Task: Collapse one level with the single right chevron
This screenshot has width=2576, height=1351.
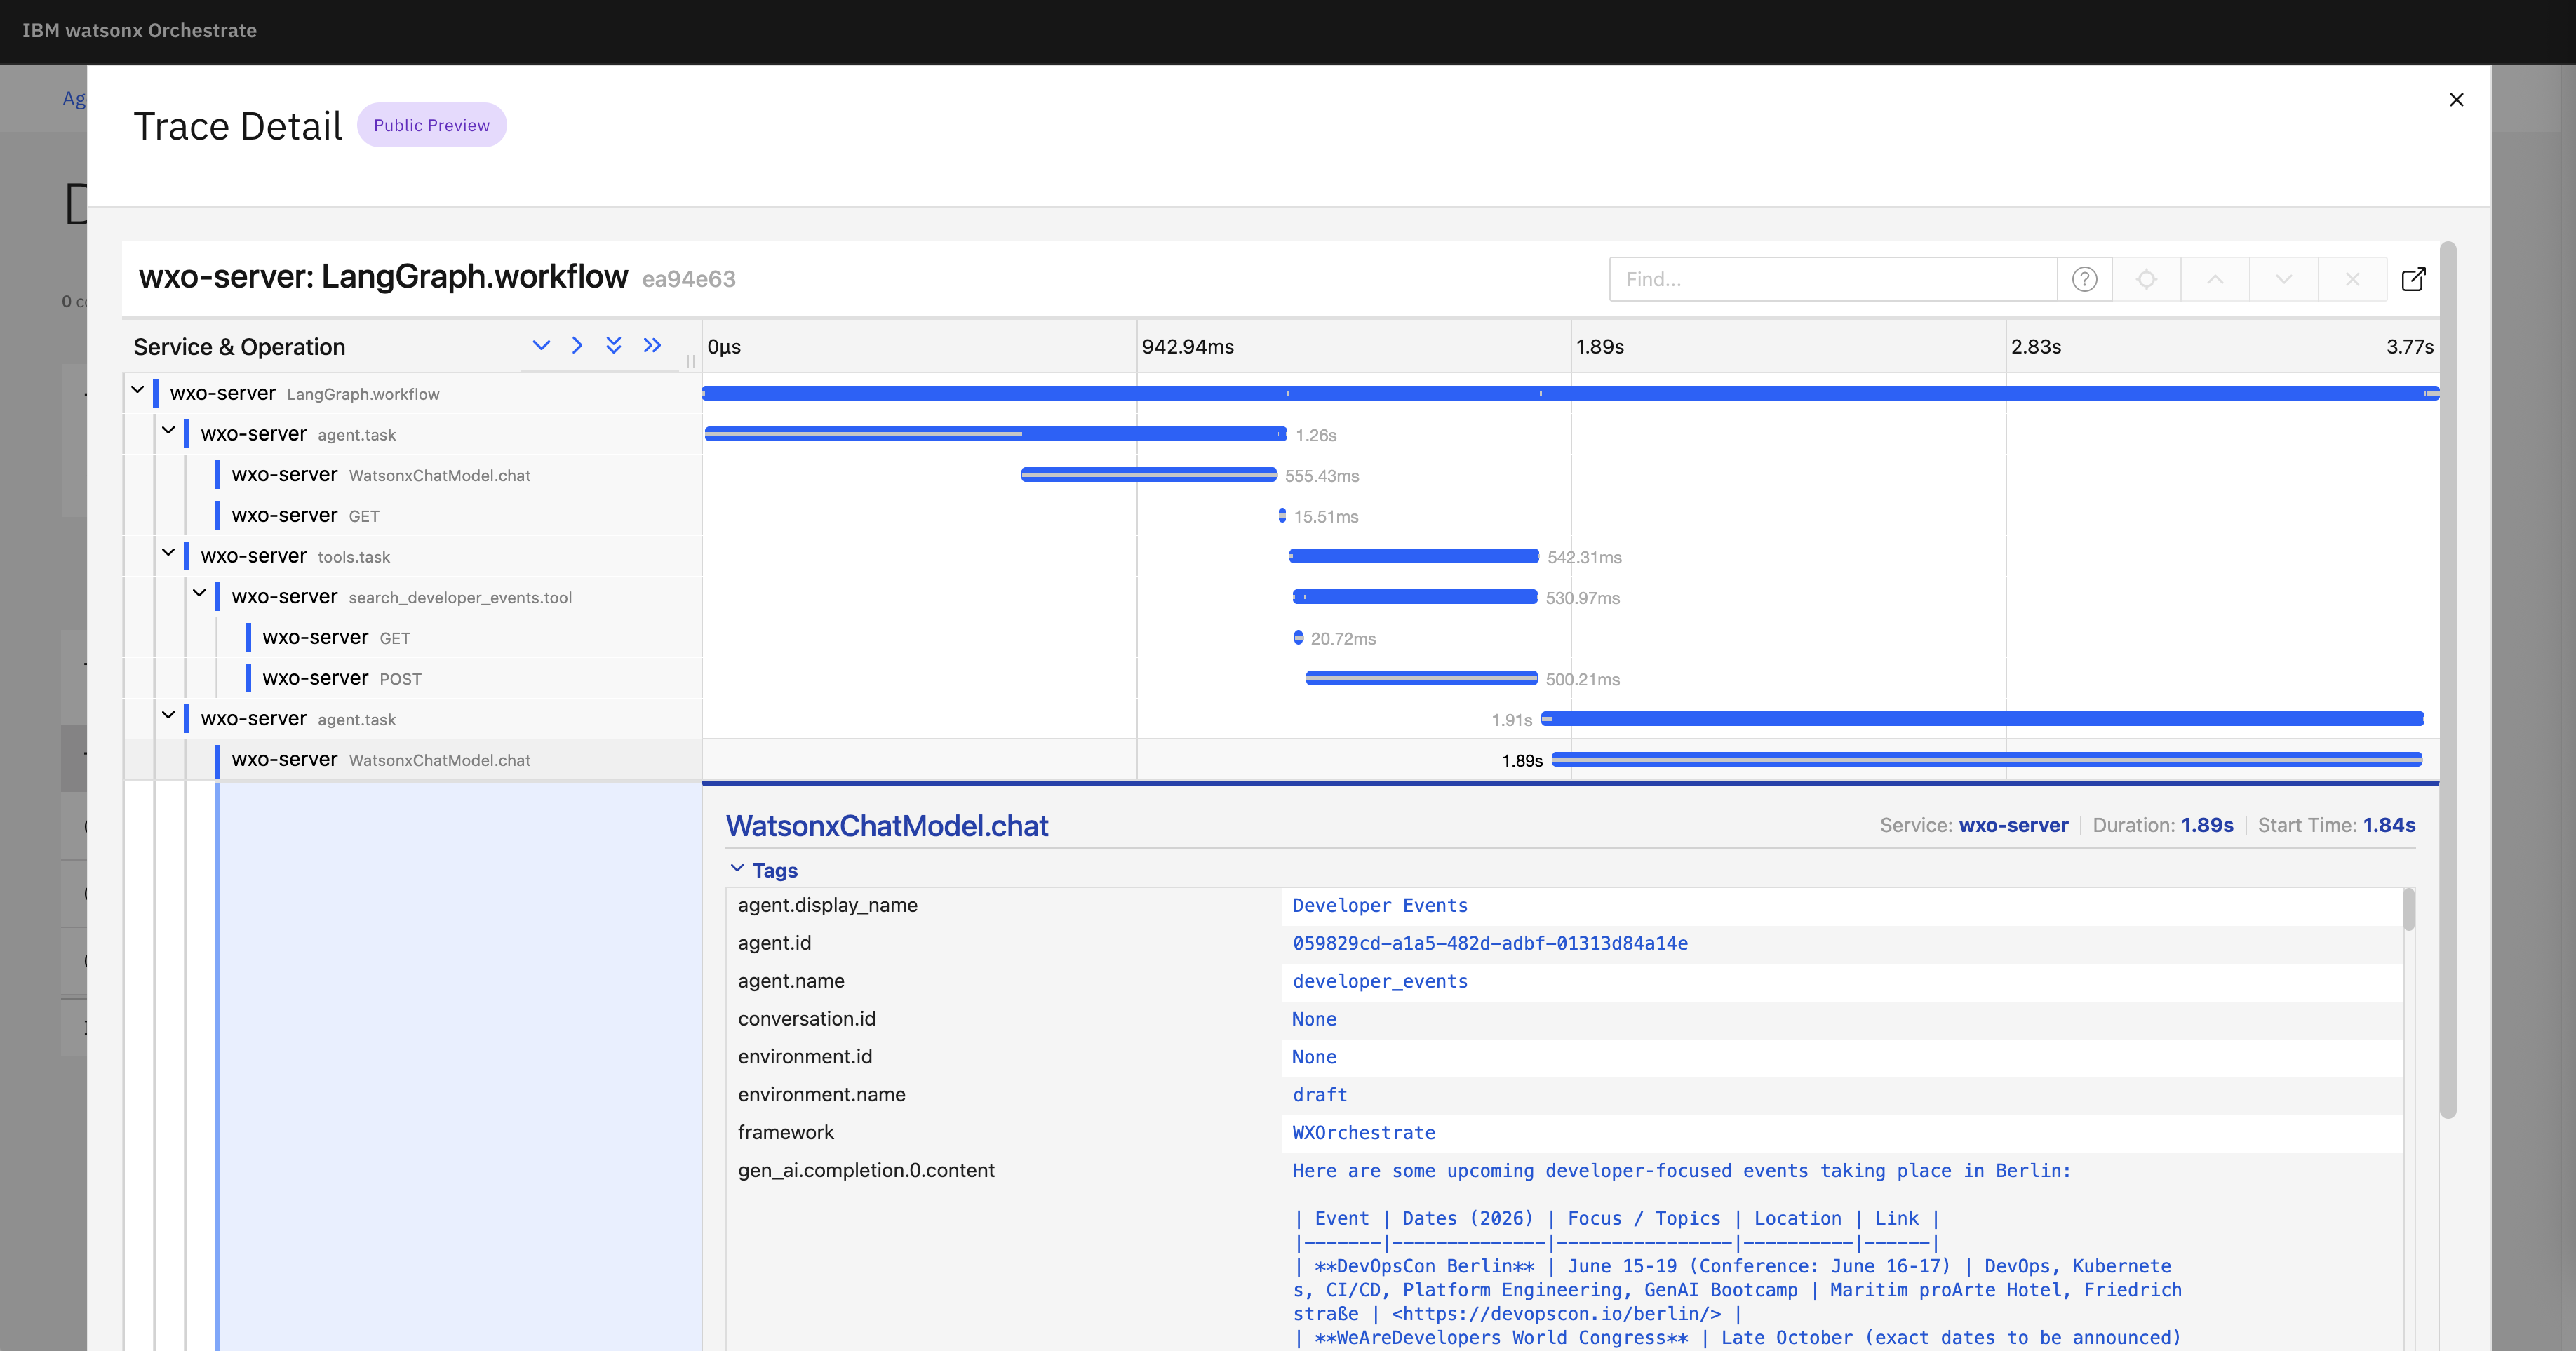Action: (577, 345)
